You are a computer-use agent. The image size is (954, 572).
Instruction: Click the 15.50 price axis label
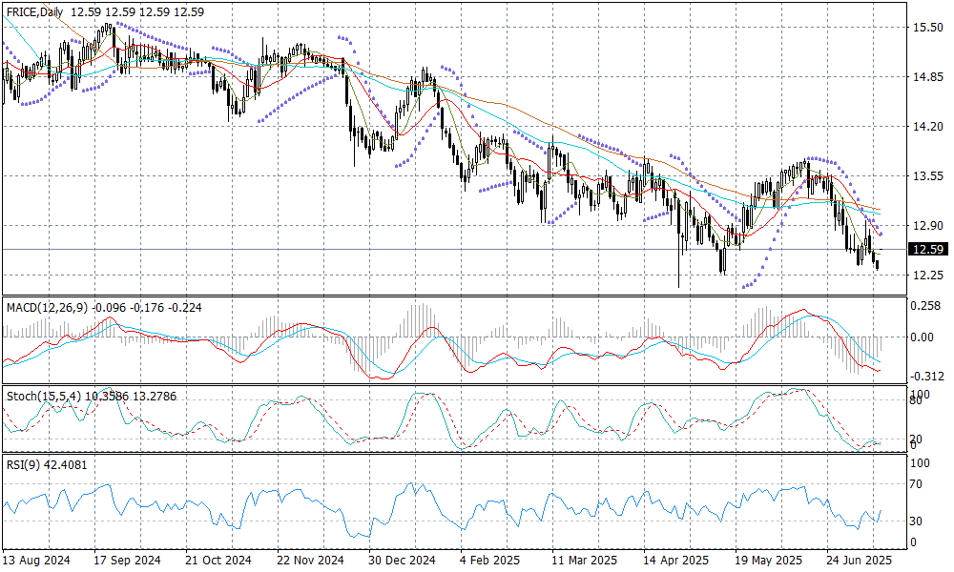pos(927,28)
